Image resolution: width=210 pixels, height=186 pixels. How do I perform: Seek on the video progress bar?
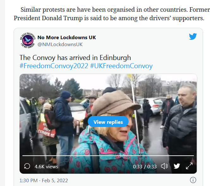tap(108, 156)
